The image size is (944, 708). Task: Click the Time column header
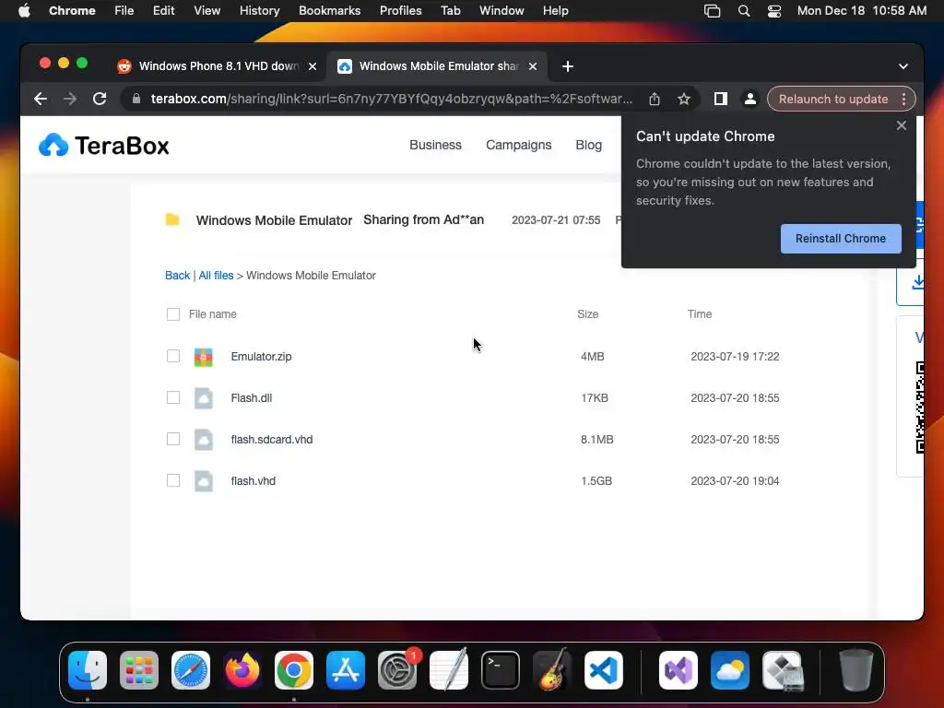pos(700,314)
